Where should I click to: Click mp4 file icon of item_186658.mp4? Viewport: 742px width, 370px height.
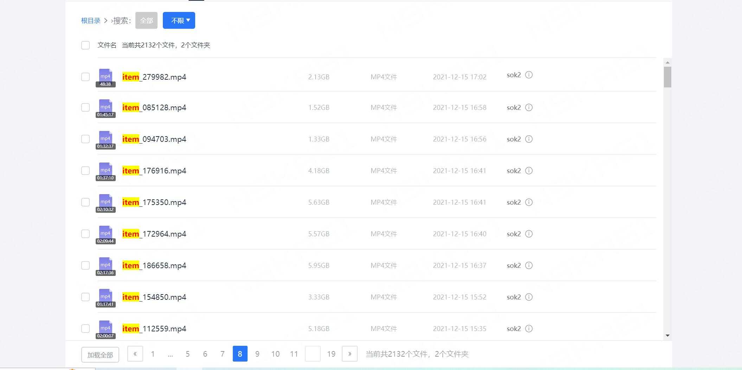pos(105,265)
